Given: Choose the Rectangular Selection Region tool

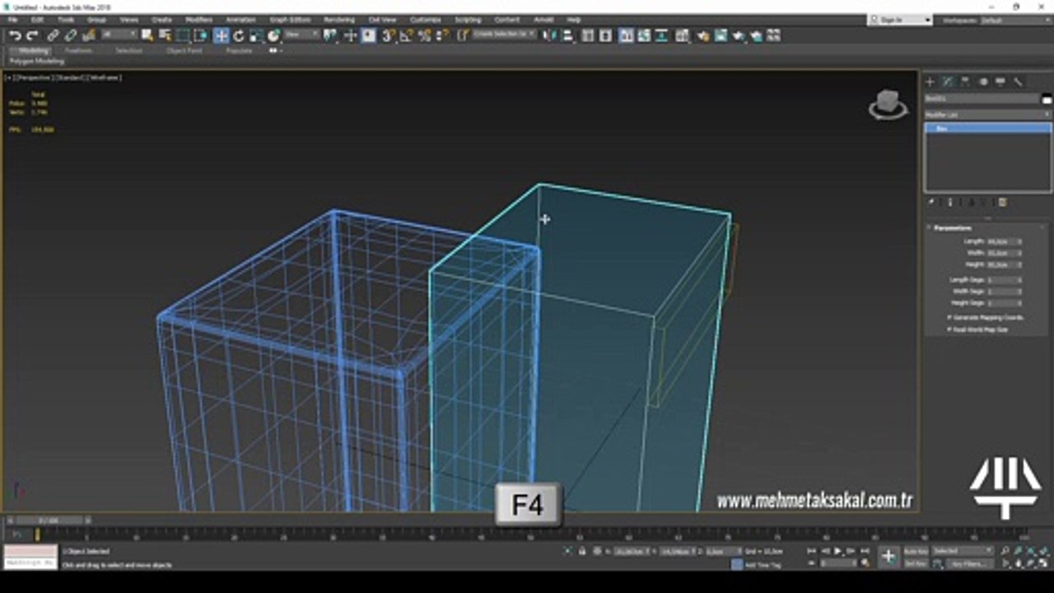Looking at the screenshot, I should tap(183, 35).
